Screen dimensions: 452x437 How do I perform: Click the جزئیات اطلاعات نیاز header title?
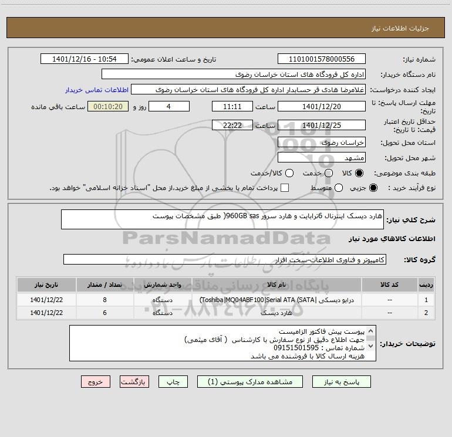click(x=400, y=28)
